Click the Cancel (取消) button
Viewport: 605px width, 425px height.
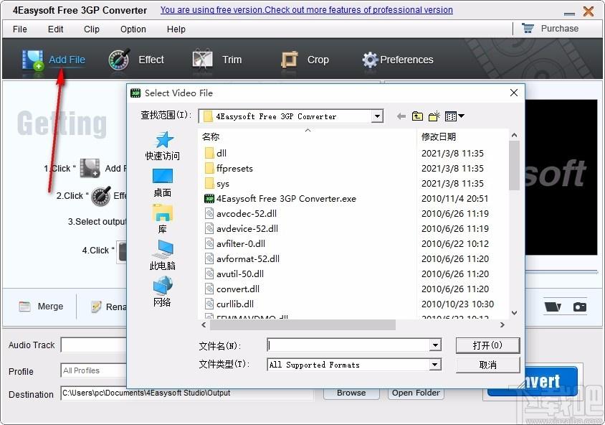(487, 365)
